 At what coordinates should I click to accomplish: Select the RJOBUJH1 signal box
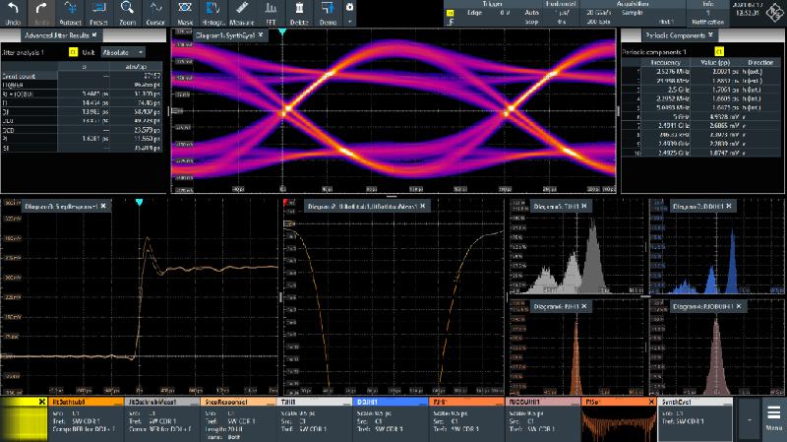click(543, 419)
